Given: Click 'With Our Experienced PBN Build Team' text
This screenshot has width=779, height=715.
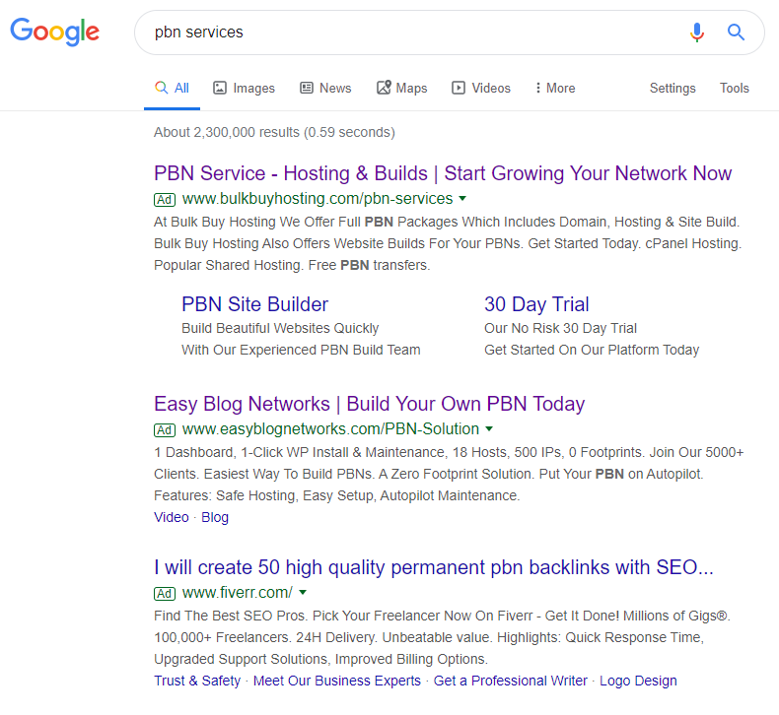Looking at the screenshot, I should [301, 350].
